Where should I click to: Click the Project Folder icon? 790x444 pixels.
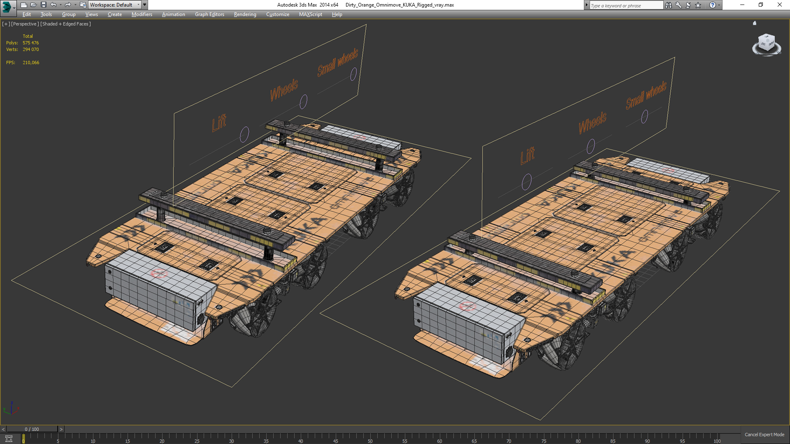click(83, 5)
